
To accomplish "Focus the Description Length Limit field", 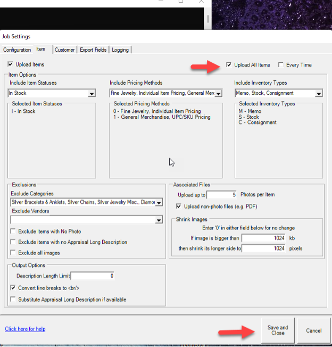I will (x=93, y=276).
